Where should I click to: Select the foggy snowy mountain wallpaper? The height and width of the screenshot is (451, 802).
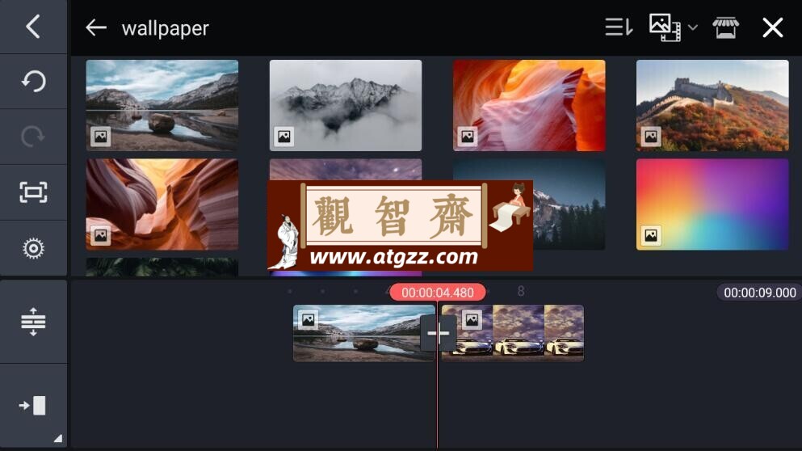click(346, 105)
